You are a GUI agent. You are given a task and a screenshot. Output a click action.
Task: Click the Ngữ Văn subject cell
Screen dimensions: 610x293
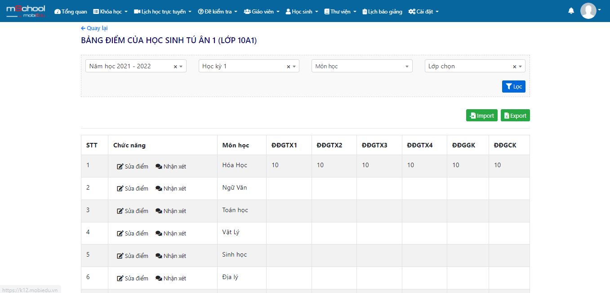(242, 188)
